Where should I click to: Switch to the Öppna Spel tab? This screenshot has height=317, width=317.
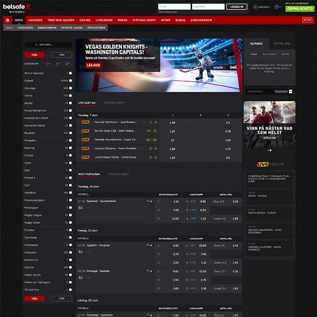[282, 44]
